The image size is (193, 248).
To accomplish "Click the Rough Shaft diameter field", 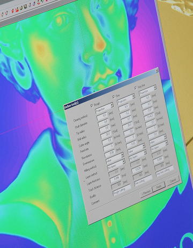I will click(x=102, y=116).
